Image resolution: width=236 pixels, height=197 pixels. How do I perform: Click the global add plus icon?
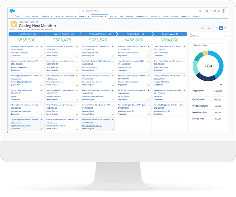coord(206,11)
